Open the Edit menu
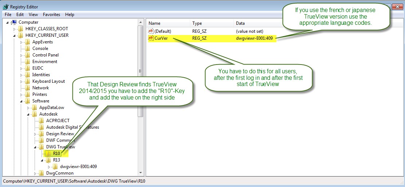The image size is (405, 187). pyautogui.click(x=20, y=15)
